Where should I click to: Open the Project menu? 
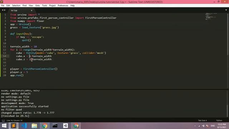point(52,6)
